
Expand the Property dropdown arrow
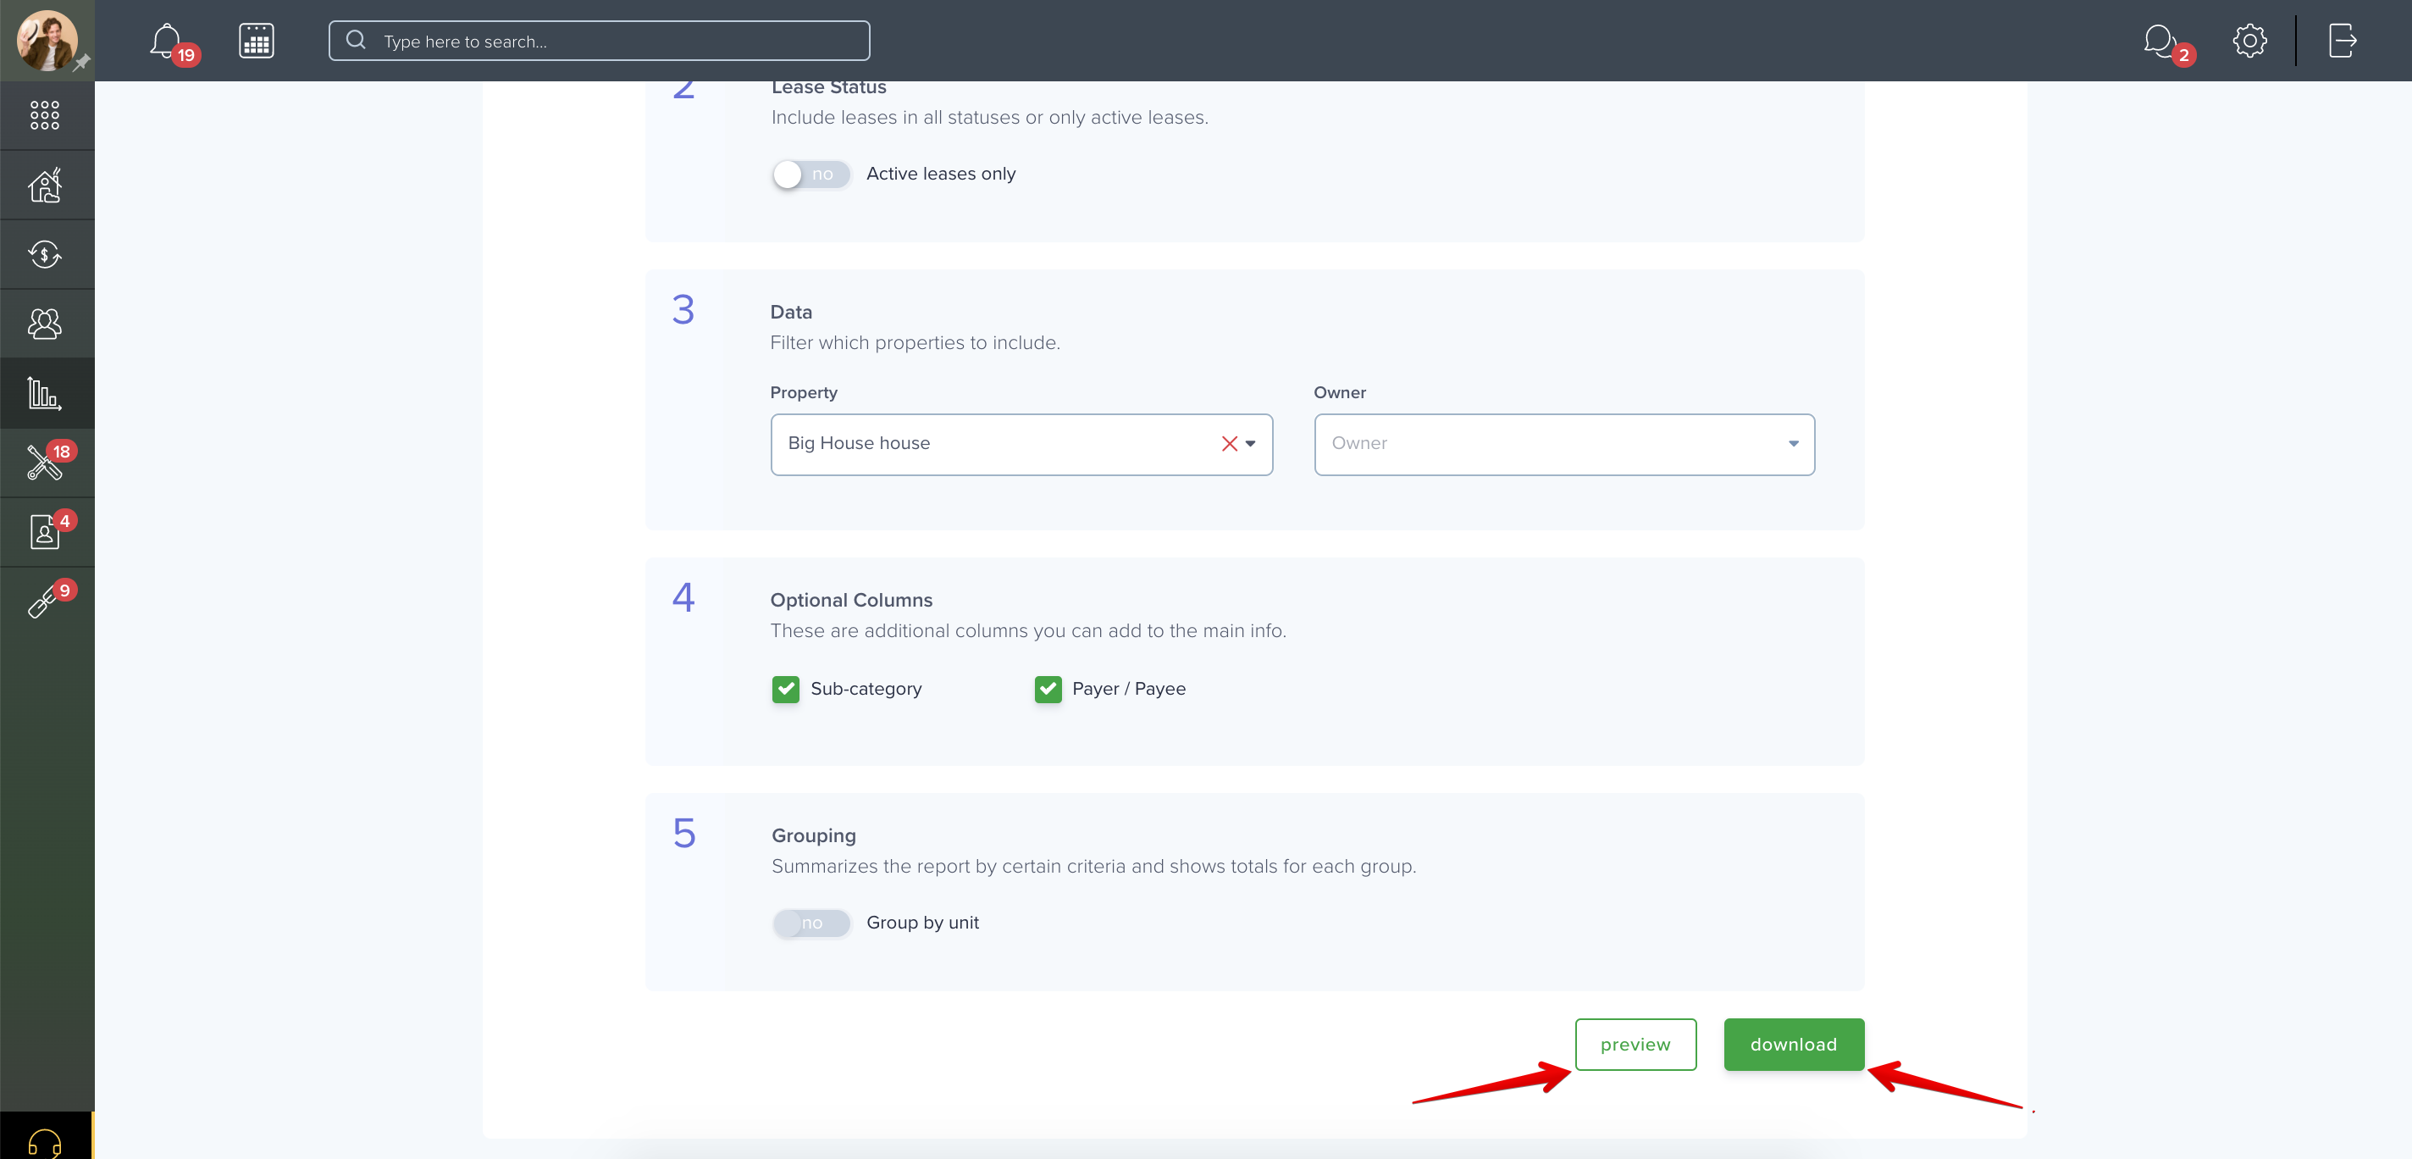pos(1250,444)
